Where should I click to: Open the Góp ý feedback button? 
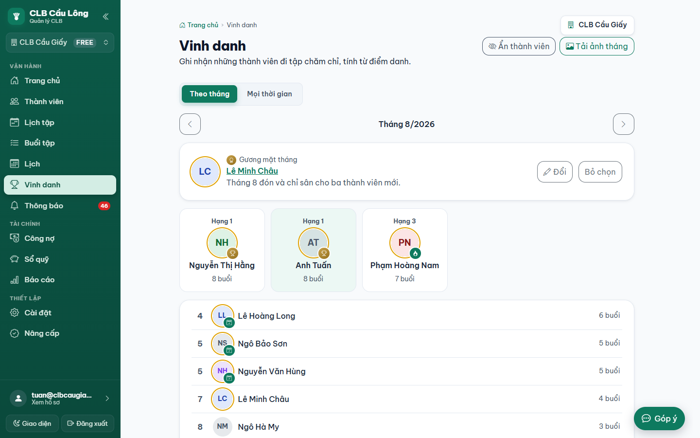tap(659, 419)
